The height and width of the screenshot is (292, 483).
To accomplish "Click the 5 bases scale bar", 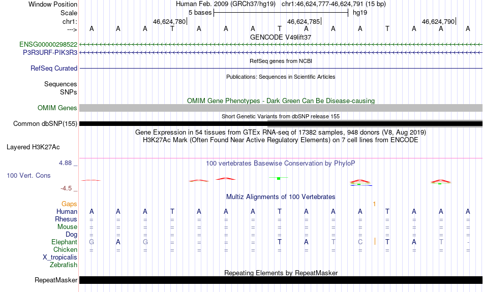I will click(281, 13).
